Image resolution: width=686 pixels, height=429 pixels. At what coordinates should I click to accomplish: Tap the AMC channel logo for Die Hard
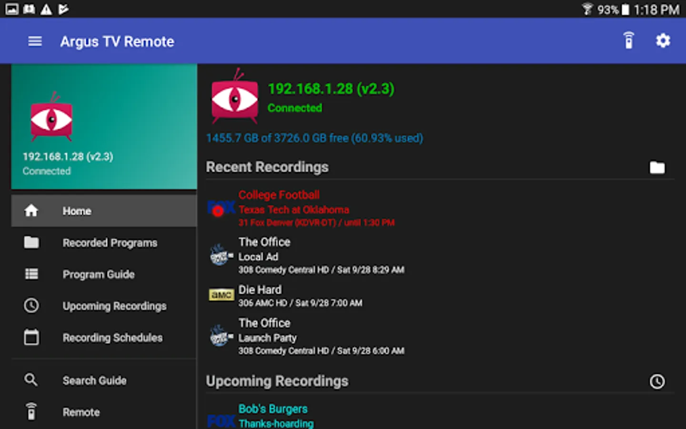[x=222, y=295]
